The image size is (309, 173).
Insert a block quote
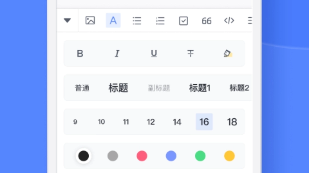[x=207, y=21]
